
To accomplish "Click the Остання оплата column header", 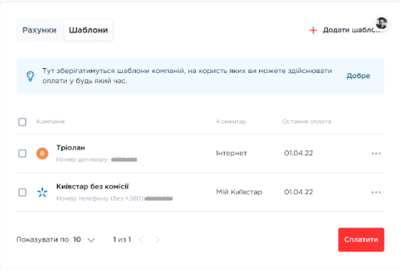I will click(307, 121).
